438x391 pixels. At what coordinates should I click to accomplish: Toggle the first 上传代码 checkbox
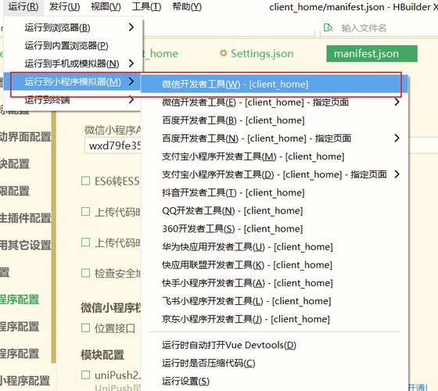pyautogui.click(x=85, y=212)
